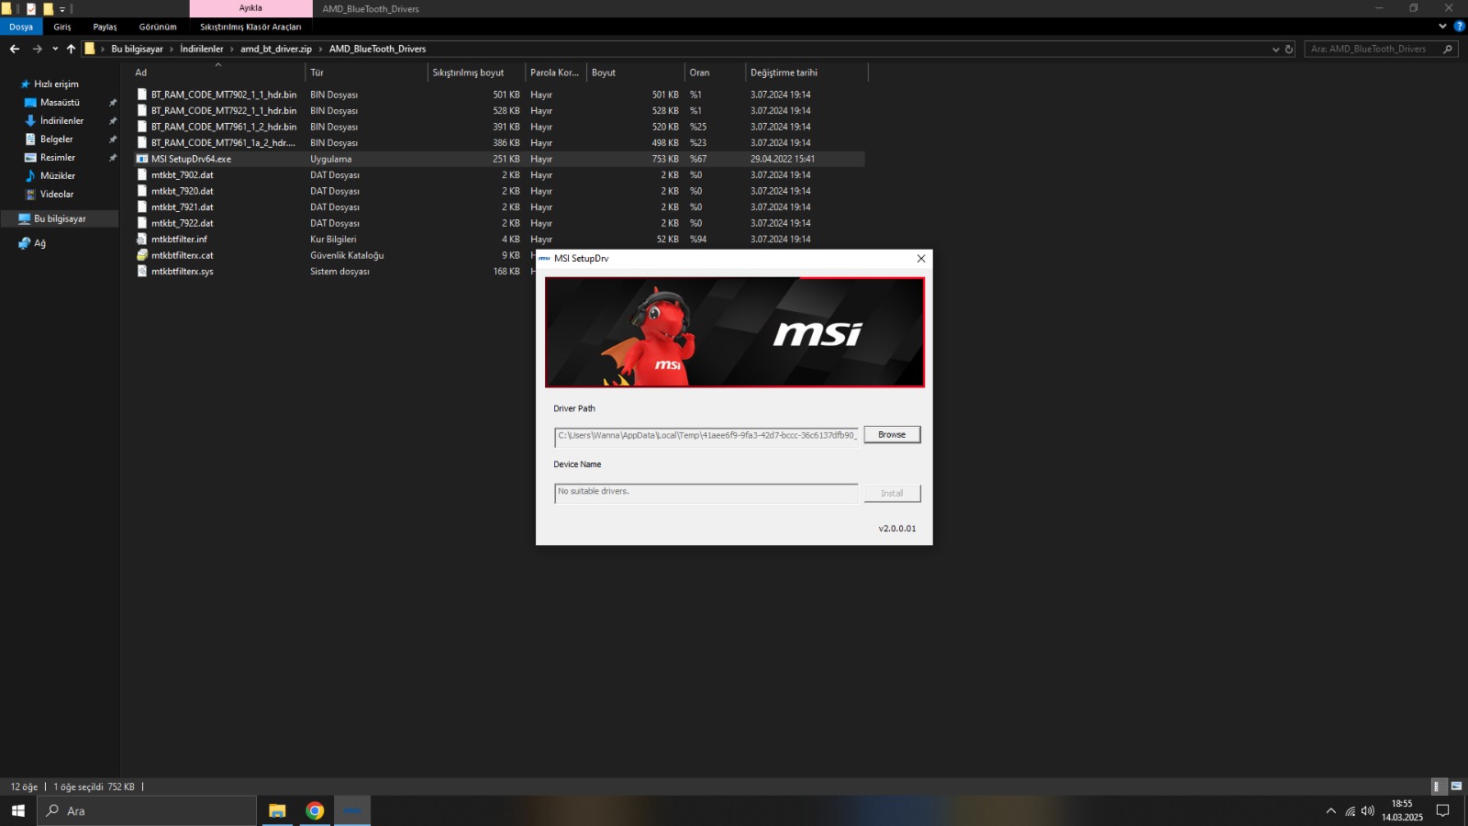Select the Sıkıştırılmış Klasör Araçları tab

point(250,27)
